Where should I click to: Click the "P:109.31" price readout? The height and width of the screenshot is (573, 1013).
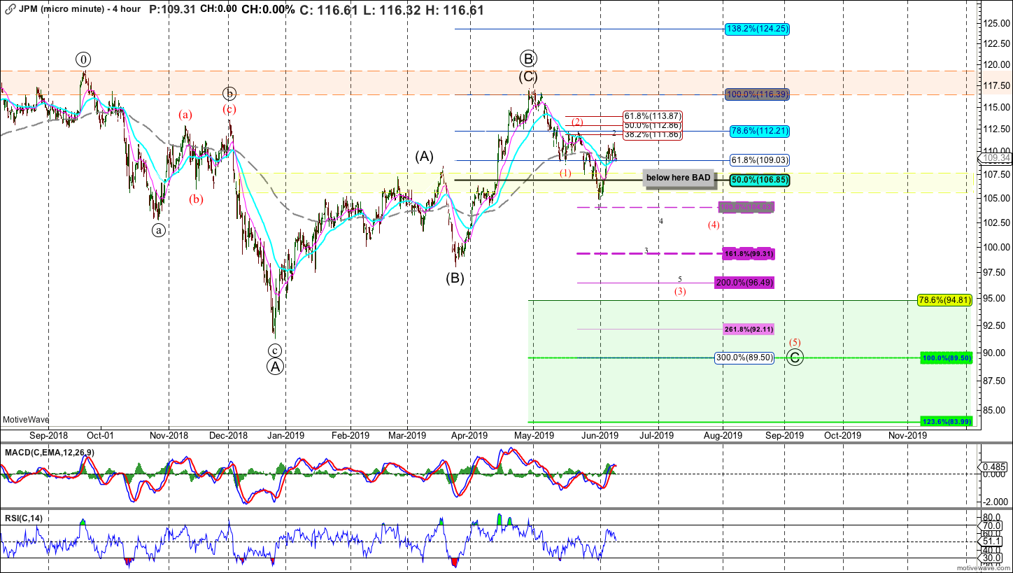coord(173,10)
